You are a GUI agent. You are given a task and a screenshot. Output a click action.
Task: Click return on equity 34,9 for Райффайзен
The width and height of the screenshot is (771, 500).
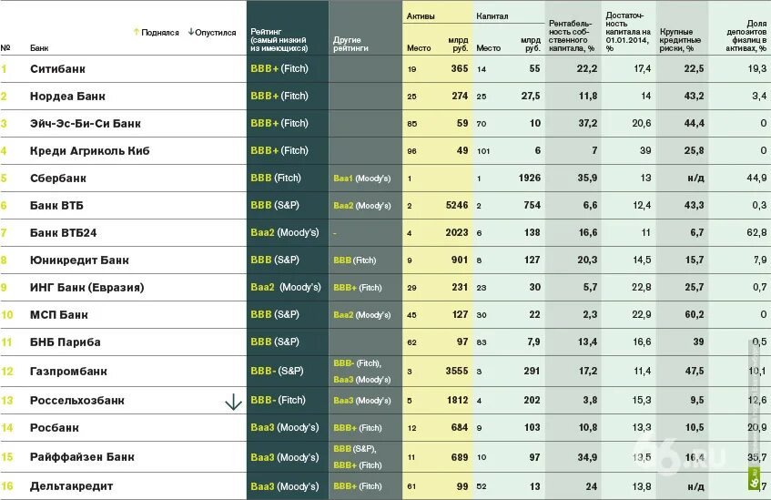click(588, 457)
